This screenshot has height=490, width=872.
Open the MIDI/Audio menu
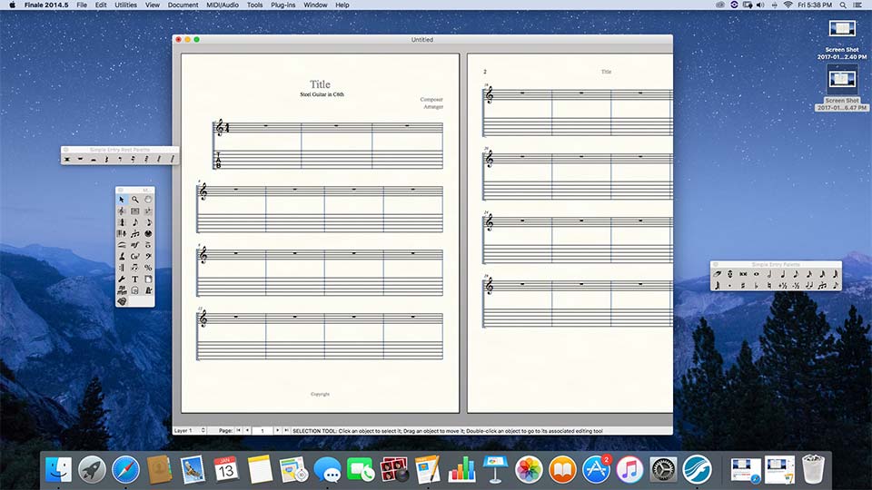pyautogui.click(x=223, y=5)
